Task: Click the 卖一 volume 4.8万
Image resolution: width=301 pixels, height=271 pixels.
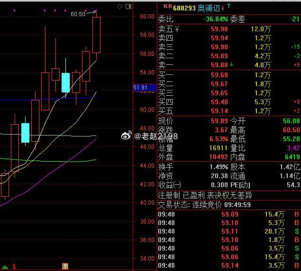Action: click(263, 65)
